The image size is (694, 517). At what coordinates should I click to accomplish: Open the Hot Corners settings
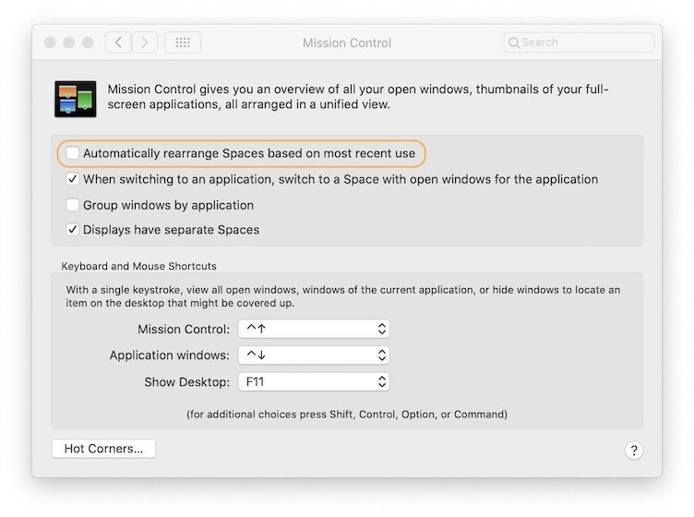pos(103,449)
